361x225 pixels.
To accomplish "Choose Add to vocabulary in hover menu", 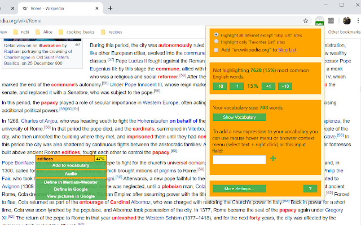I will pos(71,165).
